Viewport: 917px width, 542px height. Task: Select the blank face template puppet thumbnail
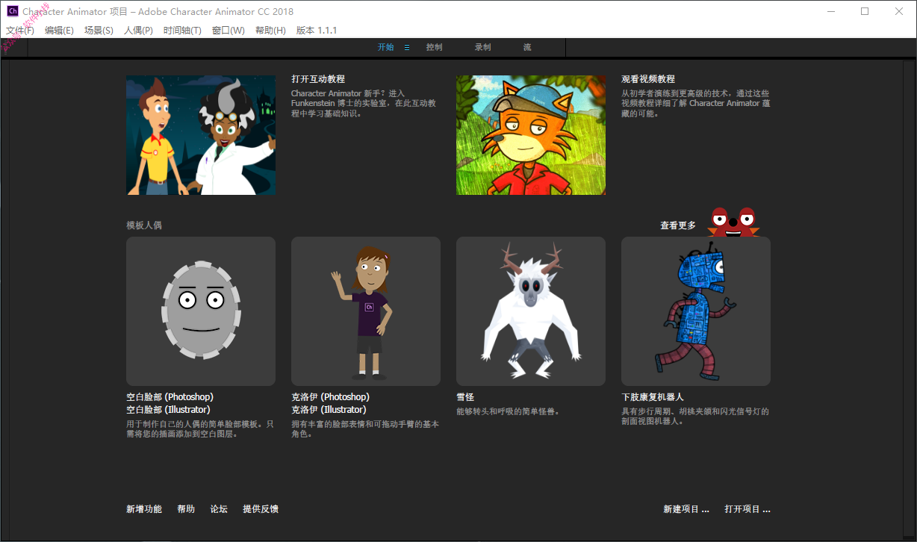tap(201, 311)
